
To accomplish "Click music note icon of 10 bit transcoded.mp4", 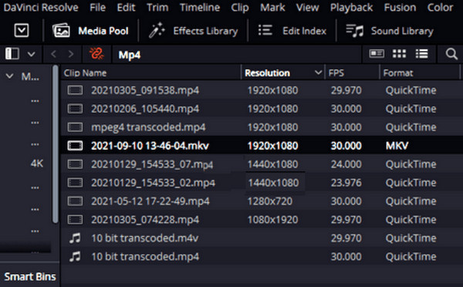I will point(75,257).
